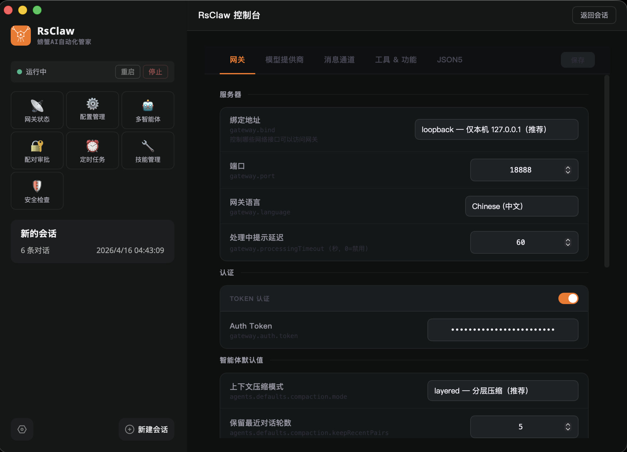Open the 上下文压缩模式 layered dropdown

point(502,391)
